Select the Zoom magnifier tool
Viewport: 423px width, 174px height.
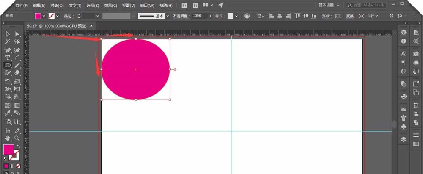point(17,138)
